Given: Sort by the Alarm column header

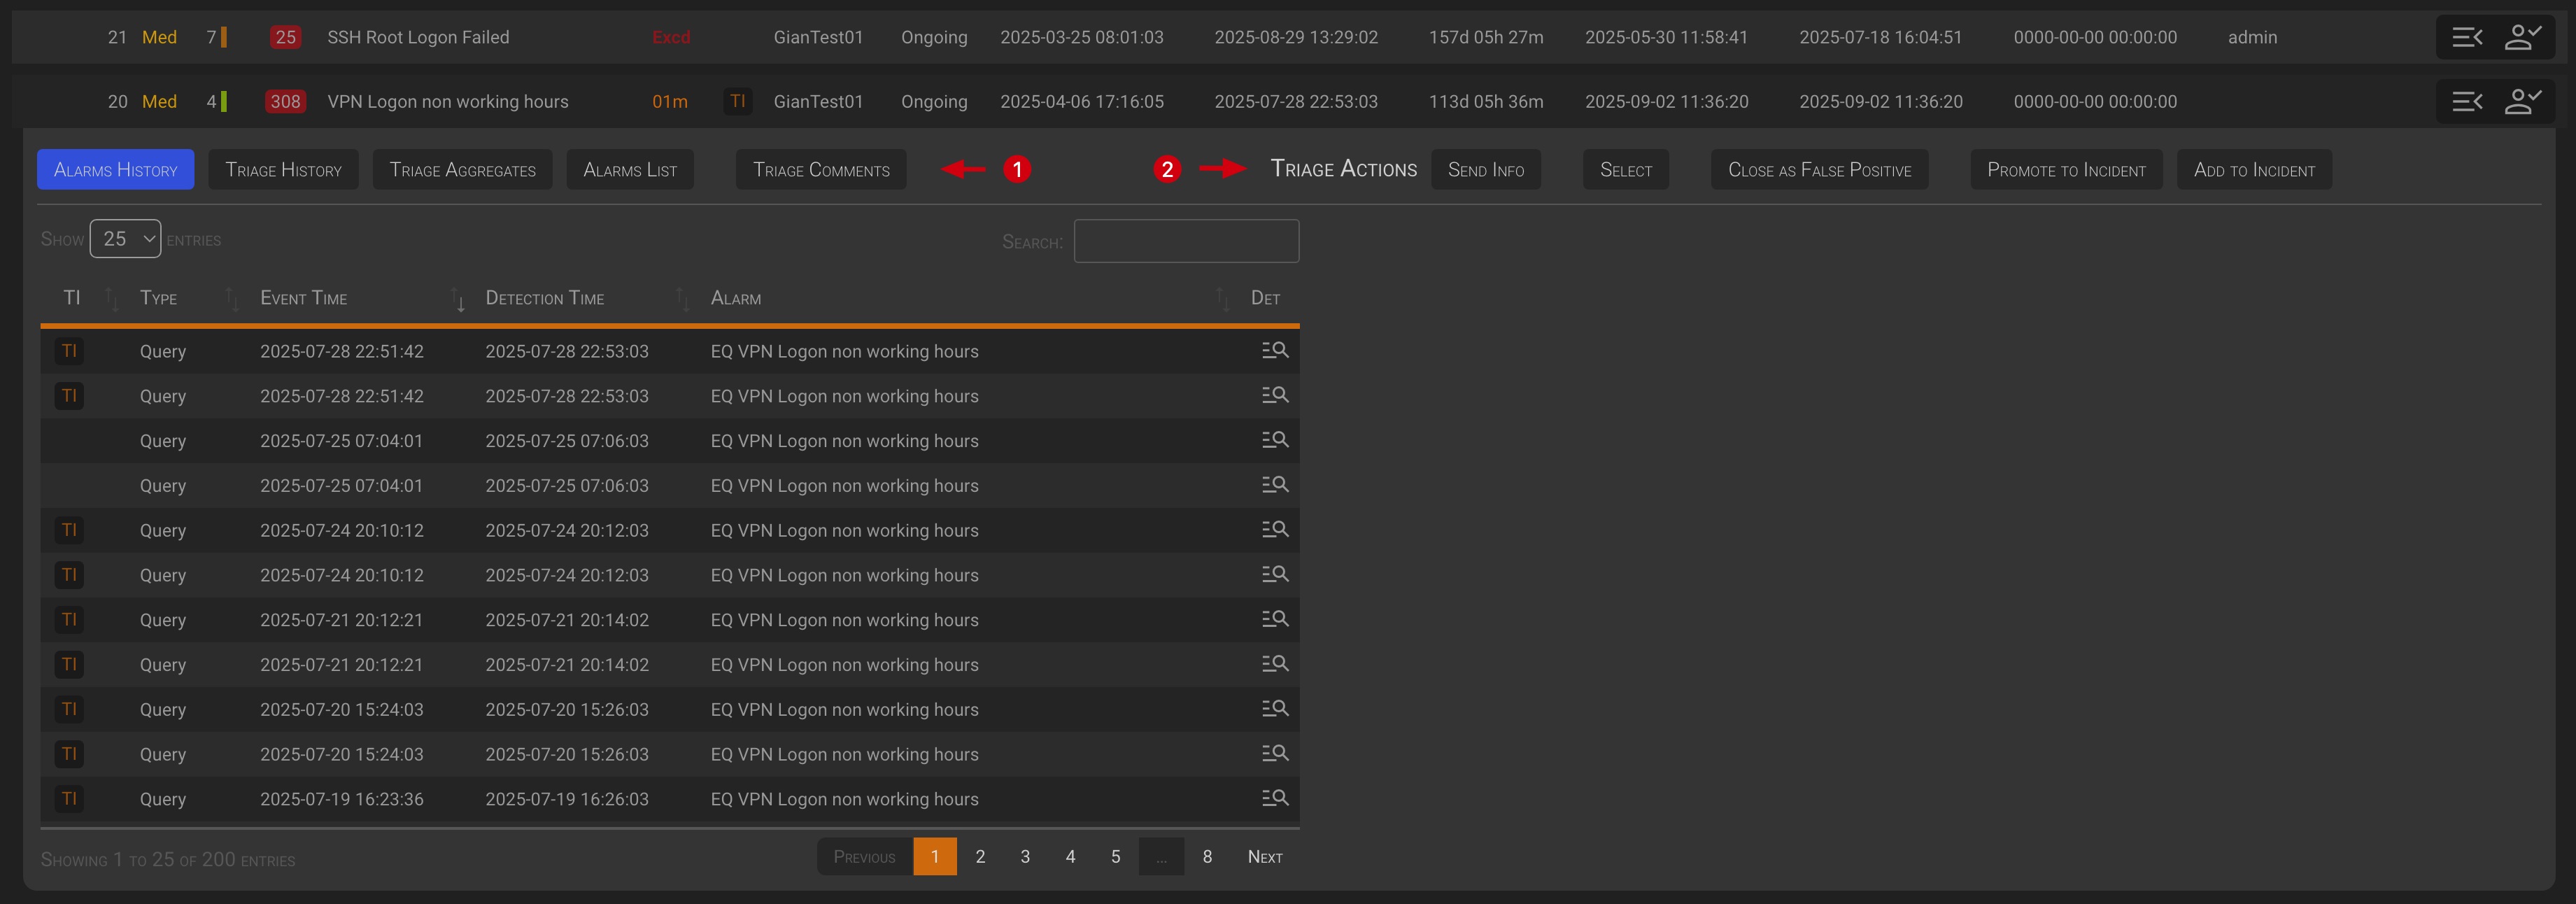Looking at the screenshot, I should [736, 298].
